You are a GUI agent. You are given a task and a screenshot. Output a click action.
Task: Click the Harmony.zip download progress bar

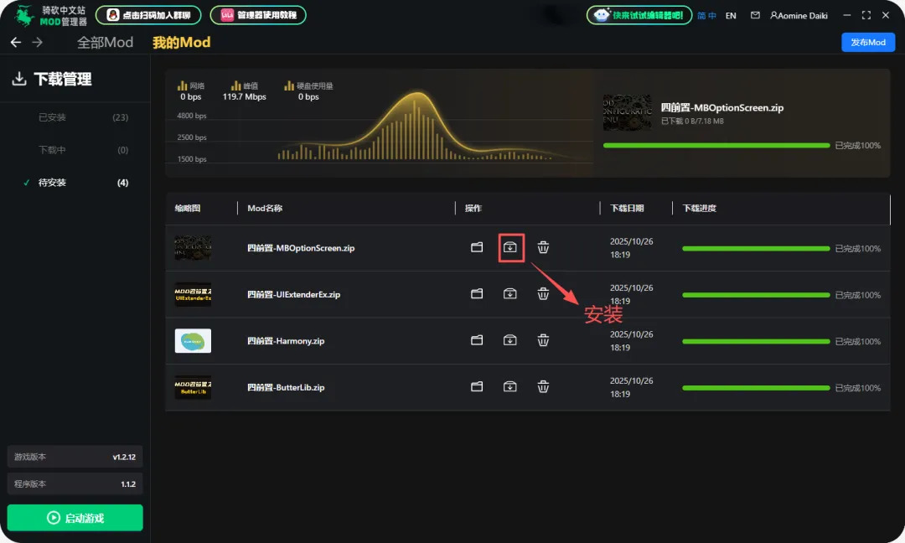[756, 342]
